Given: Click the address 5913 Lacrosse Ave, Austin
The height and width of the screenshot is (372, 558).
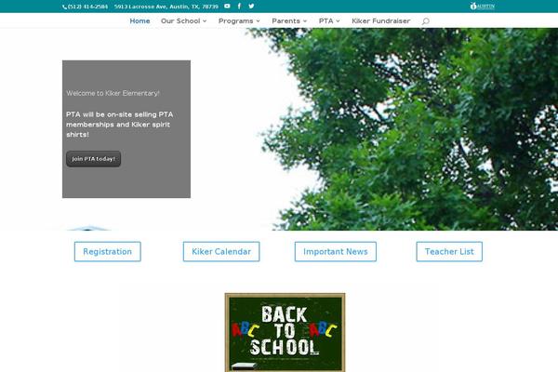Looking at the screenshot, I should [166, 7].
